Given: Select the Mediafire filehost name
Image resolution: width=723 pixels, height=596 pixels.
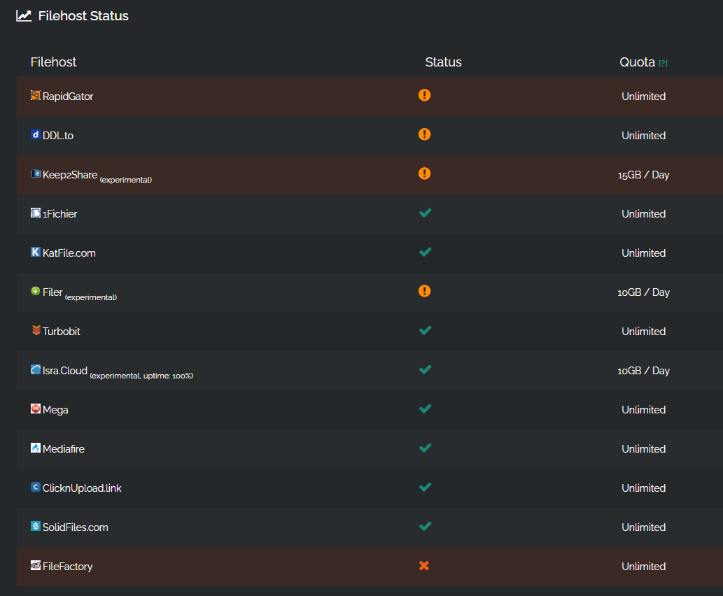Looking at the screenshot, I should (64, 449).
